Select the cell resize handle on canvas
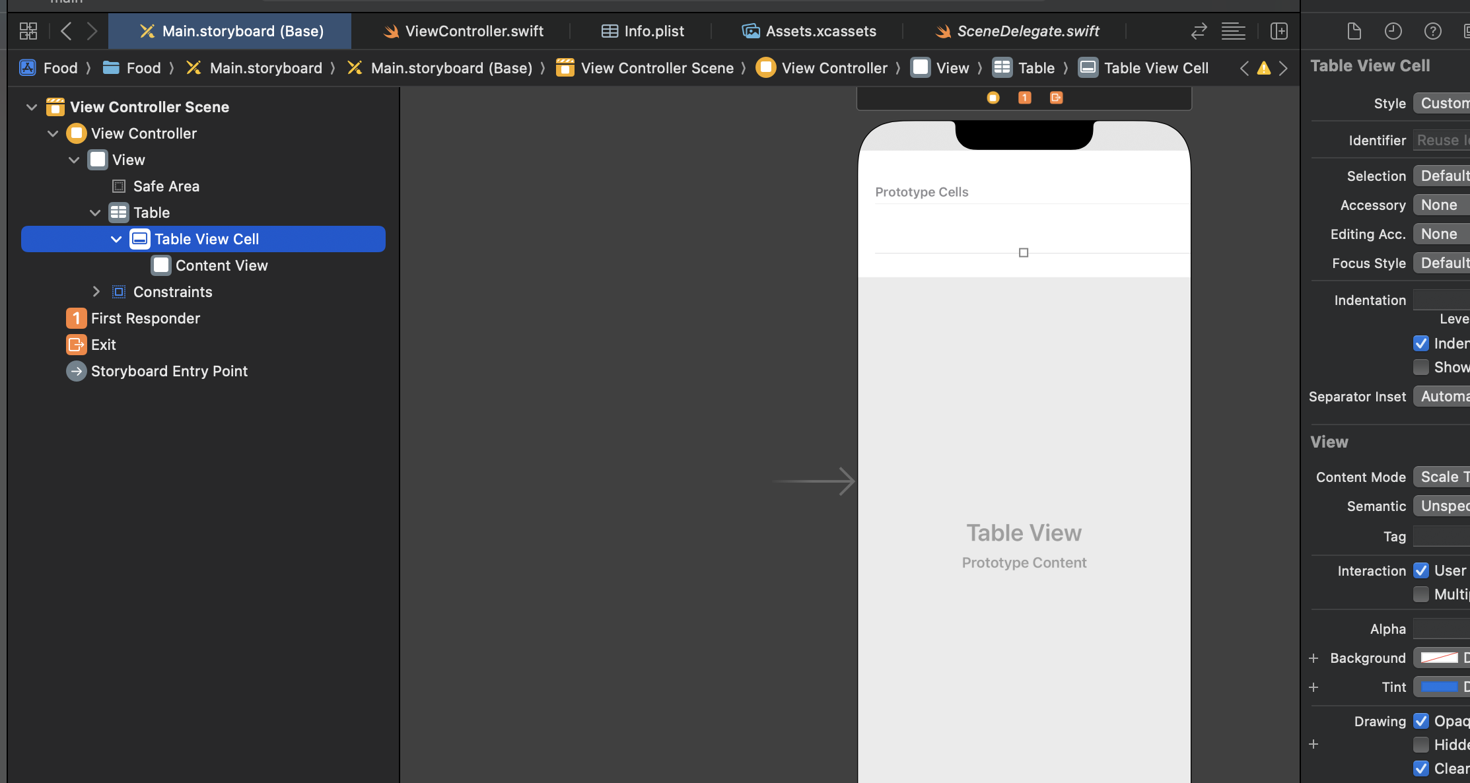Viewport: 1470px width, 783px height. click(x=1024, y=253)
